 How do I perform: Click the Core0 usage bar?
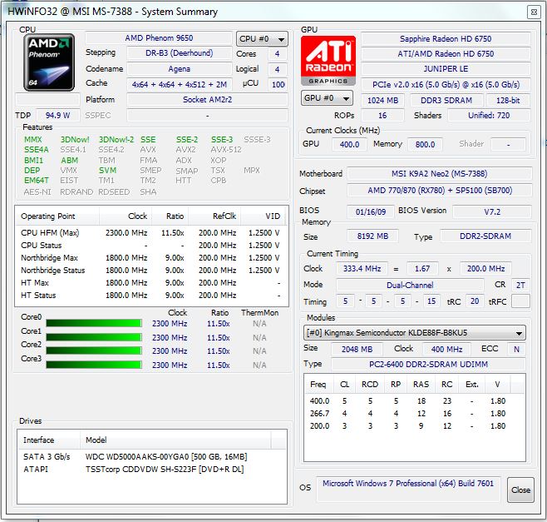(94, 323)
